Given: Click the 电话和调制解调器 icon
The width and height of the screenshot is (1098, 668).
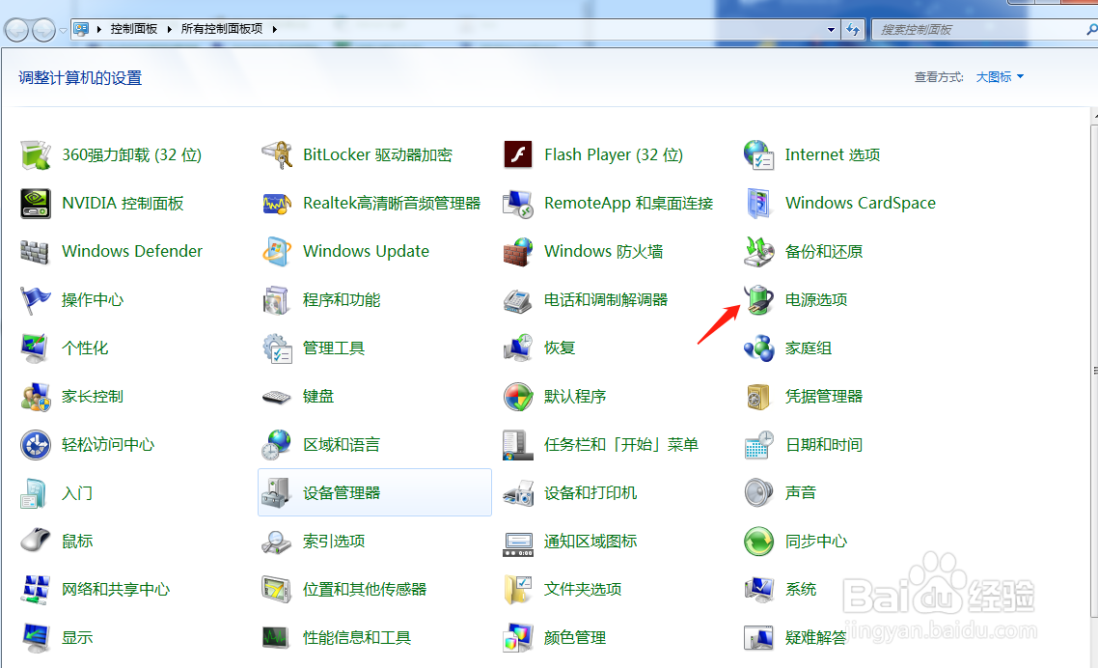Looking at the screenshot, I should point(518,300).
